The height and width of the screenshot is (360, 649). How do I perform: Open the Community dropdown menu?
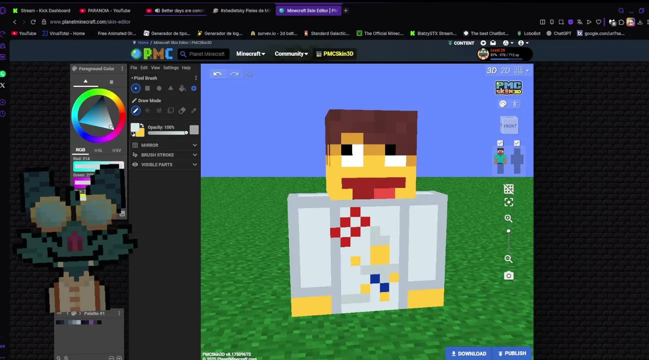click(291, 54)
